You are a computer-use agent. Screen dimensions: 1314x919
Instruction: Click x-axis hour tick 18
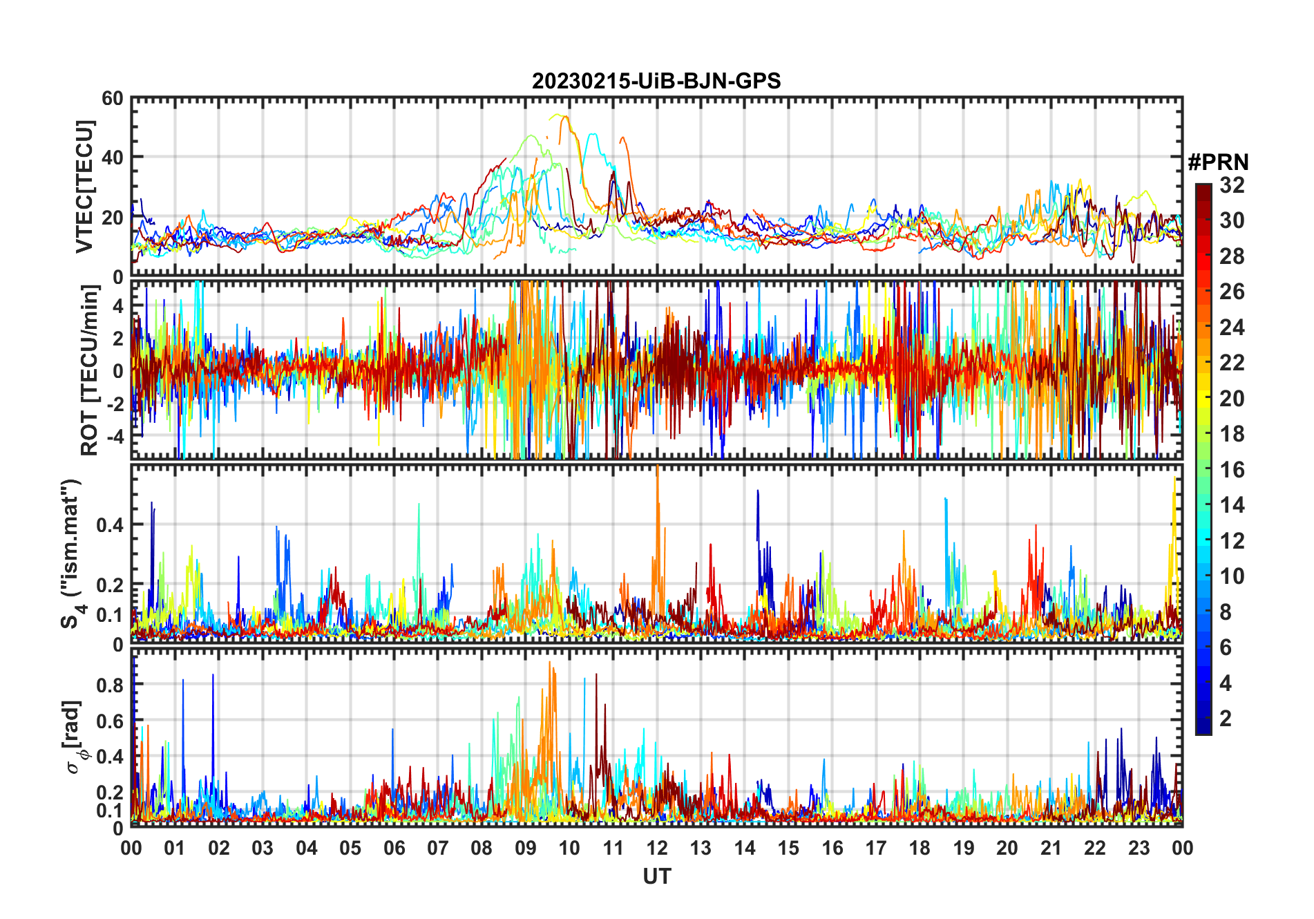(x=920, y=848)
